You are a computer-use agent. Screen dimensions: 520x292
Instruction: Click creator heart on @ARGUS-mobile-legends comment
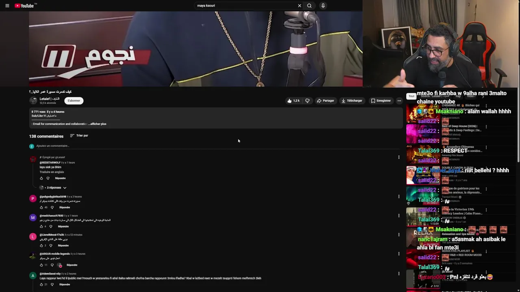(60, 265)
